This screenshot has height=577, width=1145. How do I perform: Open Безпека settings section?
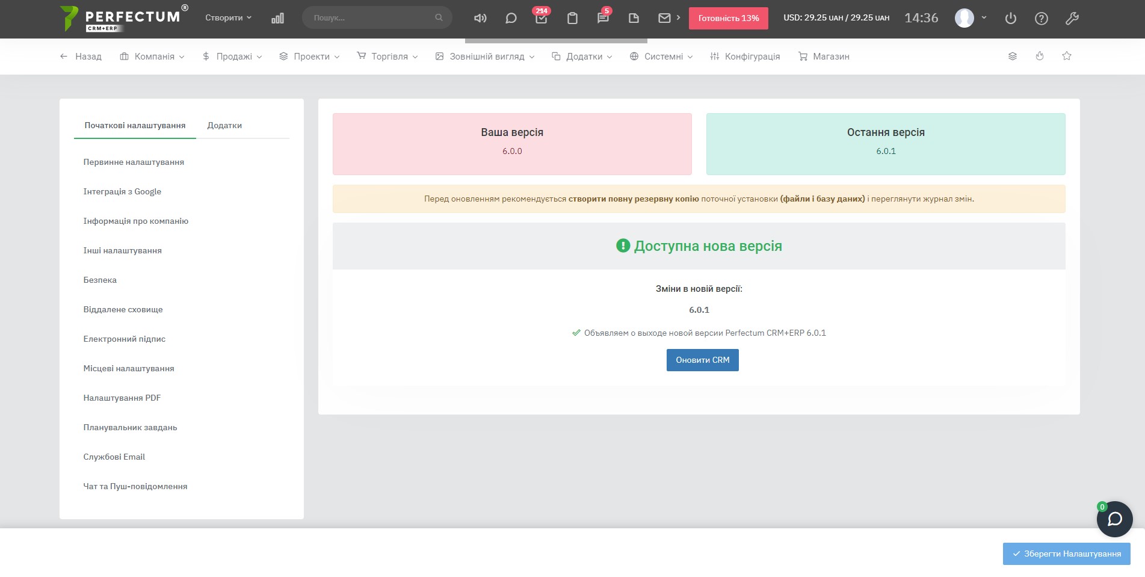[x=100, y=280]
